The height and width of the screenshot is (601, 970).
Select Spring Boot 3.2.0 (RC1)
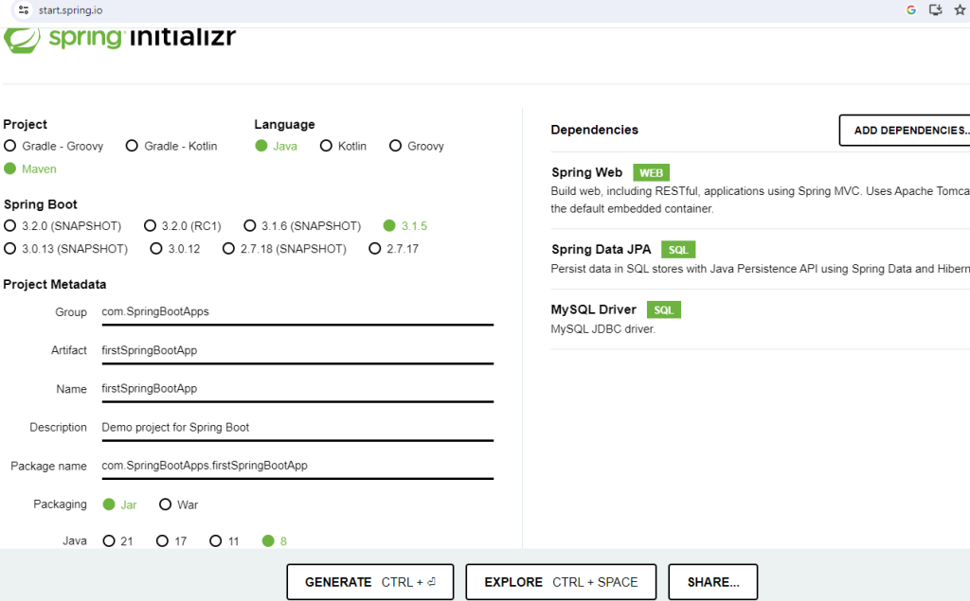183,225
